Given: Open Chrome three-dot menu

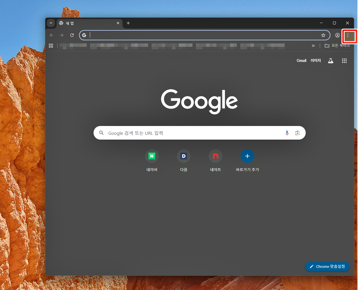Looking at the screenshot, I should (x=348, y=35).
